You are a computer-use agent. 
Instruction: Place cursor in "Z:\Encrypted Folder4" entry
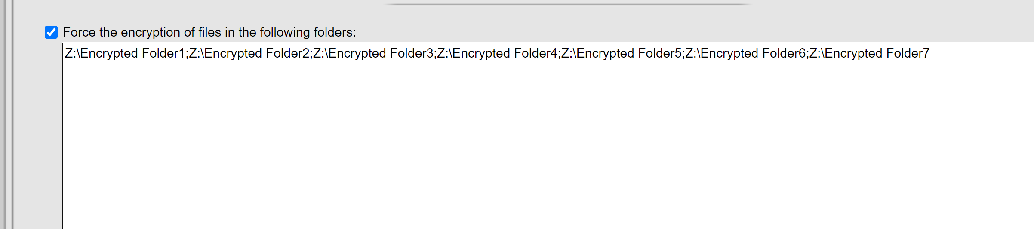click(497, 53)
